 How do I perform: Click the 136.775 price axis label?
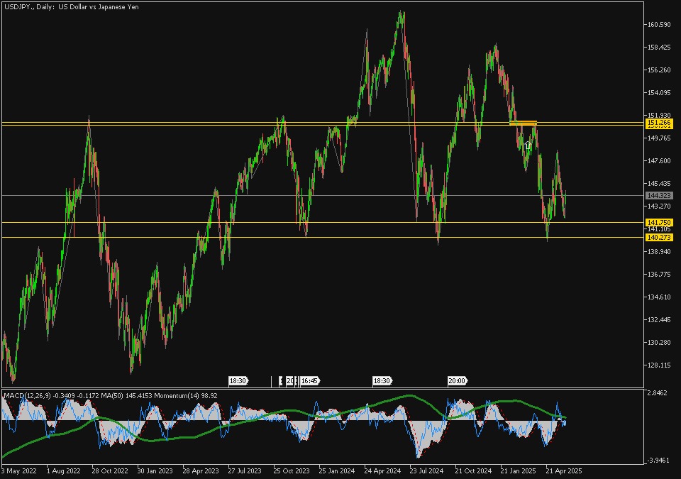tap(659, 275)
